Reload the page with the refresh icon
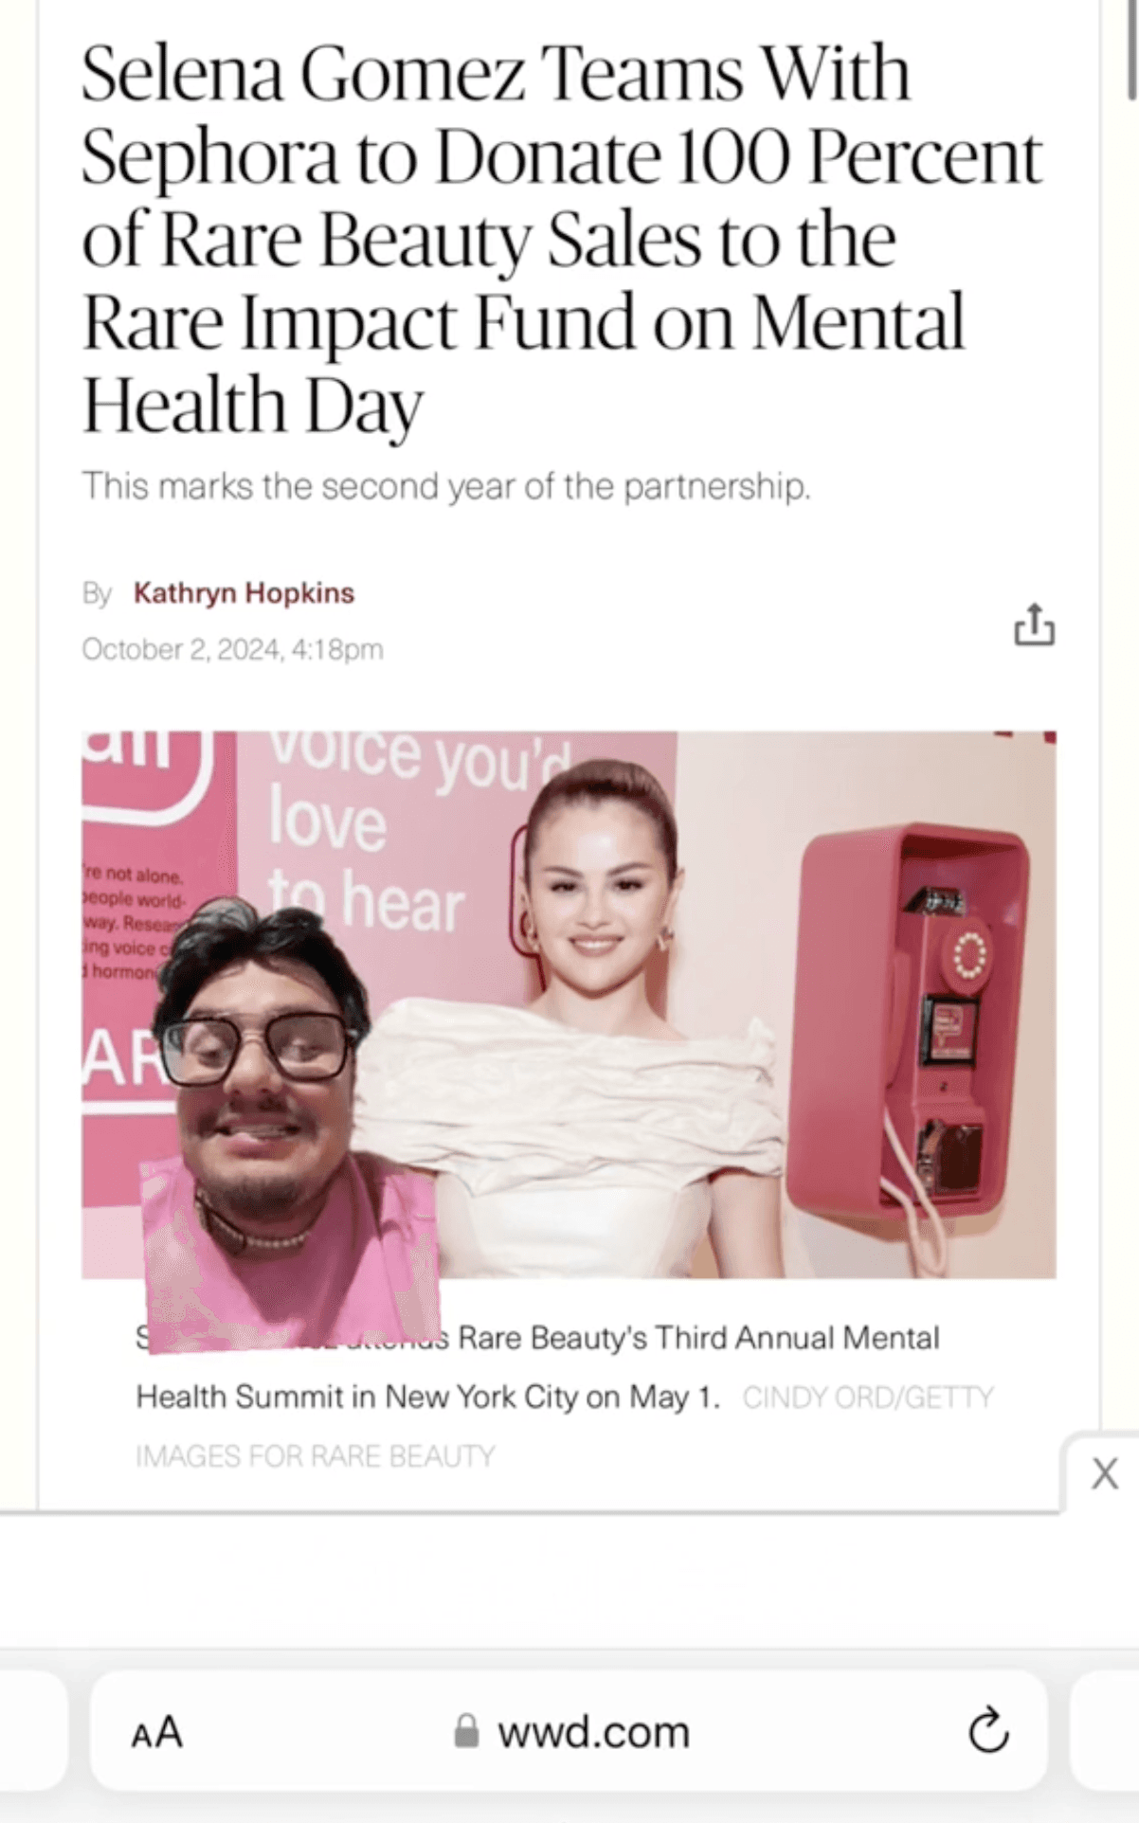 click(988, 1731)
